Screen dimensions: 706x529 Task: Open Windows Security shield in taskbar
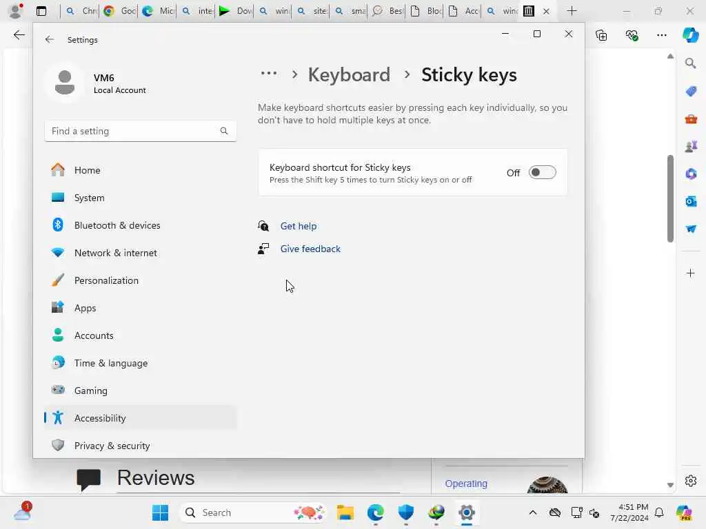tap(405, 512)
